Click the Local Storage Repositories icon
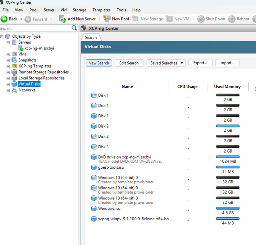 14,78
